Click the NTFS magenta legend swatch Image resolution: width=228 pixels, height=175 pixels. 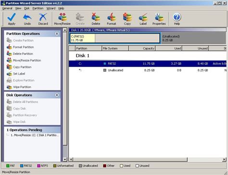click(x=38, y=166)
